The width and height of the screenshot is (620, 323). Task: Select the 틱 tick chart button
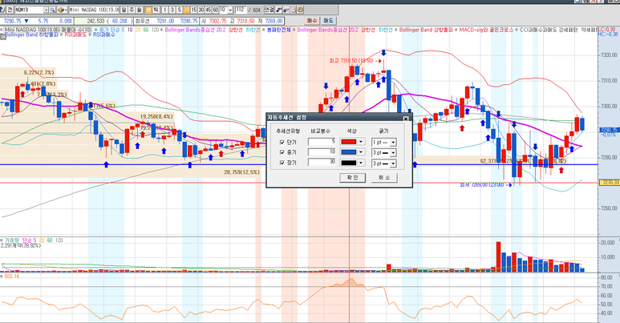tap(156, 10)
